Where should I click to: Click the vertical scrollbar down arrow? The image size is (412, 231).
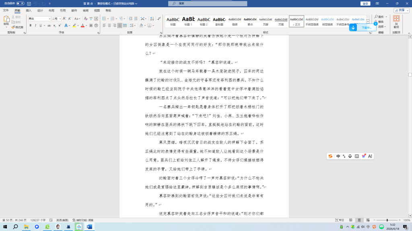(x=410, y=216)
